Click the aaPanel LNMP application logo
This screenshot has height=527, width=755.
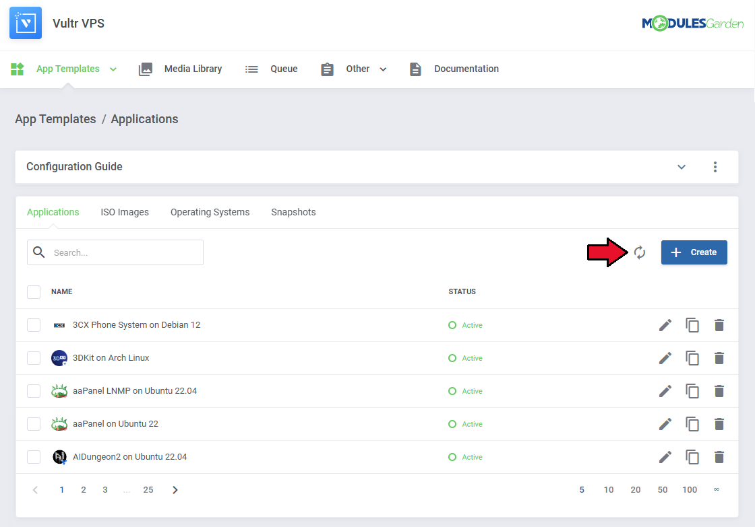[59, 391]
